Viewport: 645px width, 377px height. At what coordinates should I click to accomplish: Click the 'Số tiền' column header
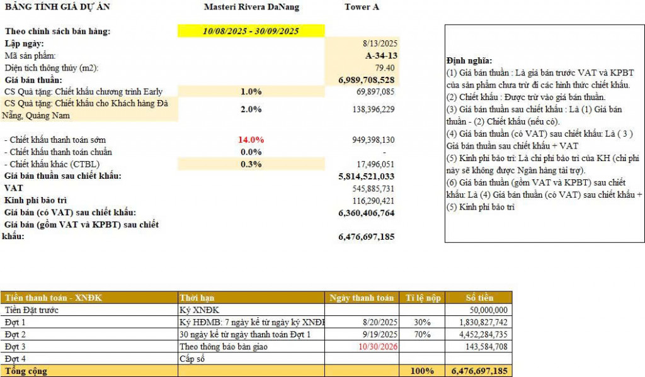479,298
